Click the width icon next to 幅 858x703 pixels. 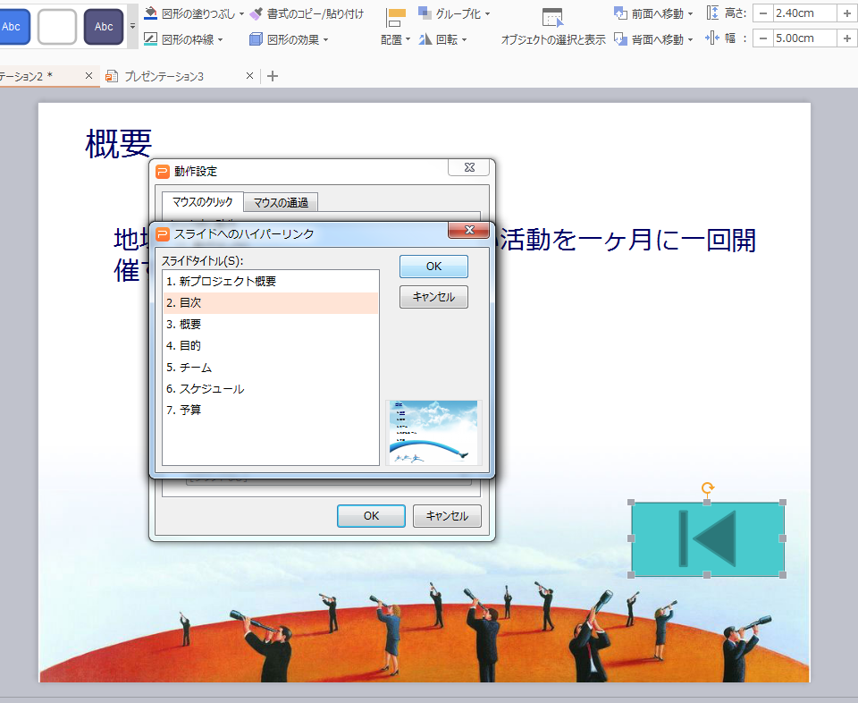712,38
